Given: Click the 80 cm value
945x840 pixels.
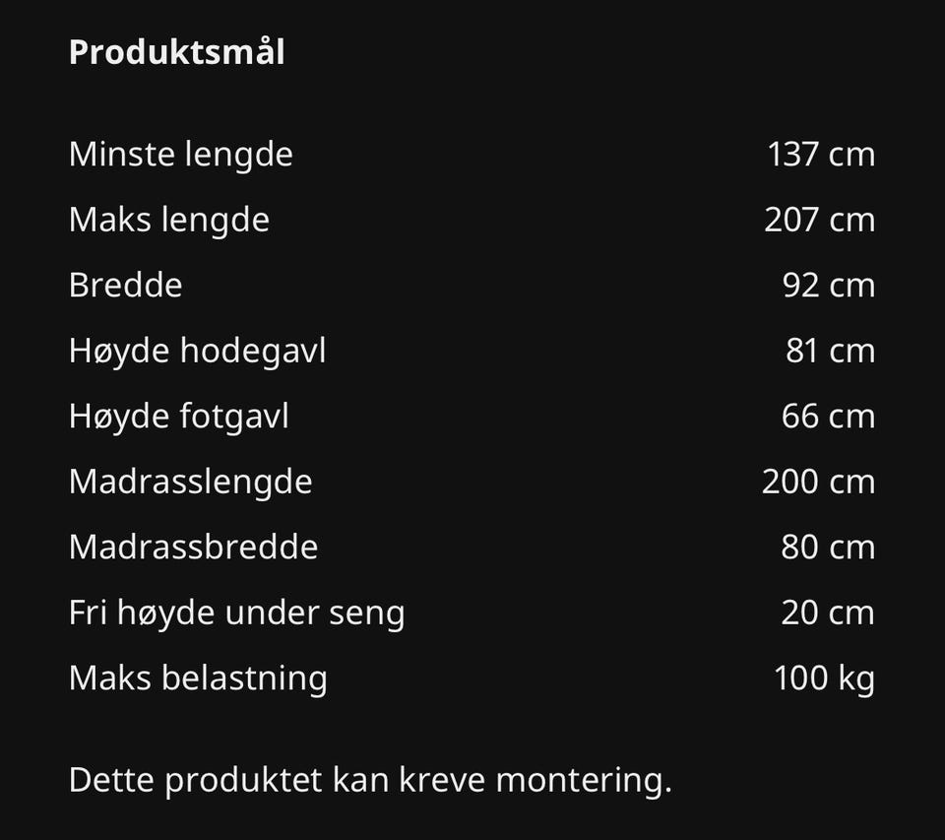Looking at the screenshot, I should (x=828, y=547).
